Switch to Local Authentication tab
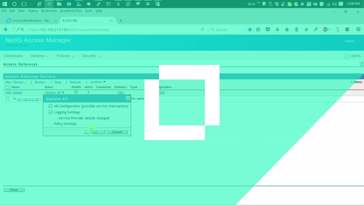Screen dimensions: 364x205 [x=31, y=20]
